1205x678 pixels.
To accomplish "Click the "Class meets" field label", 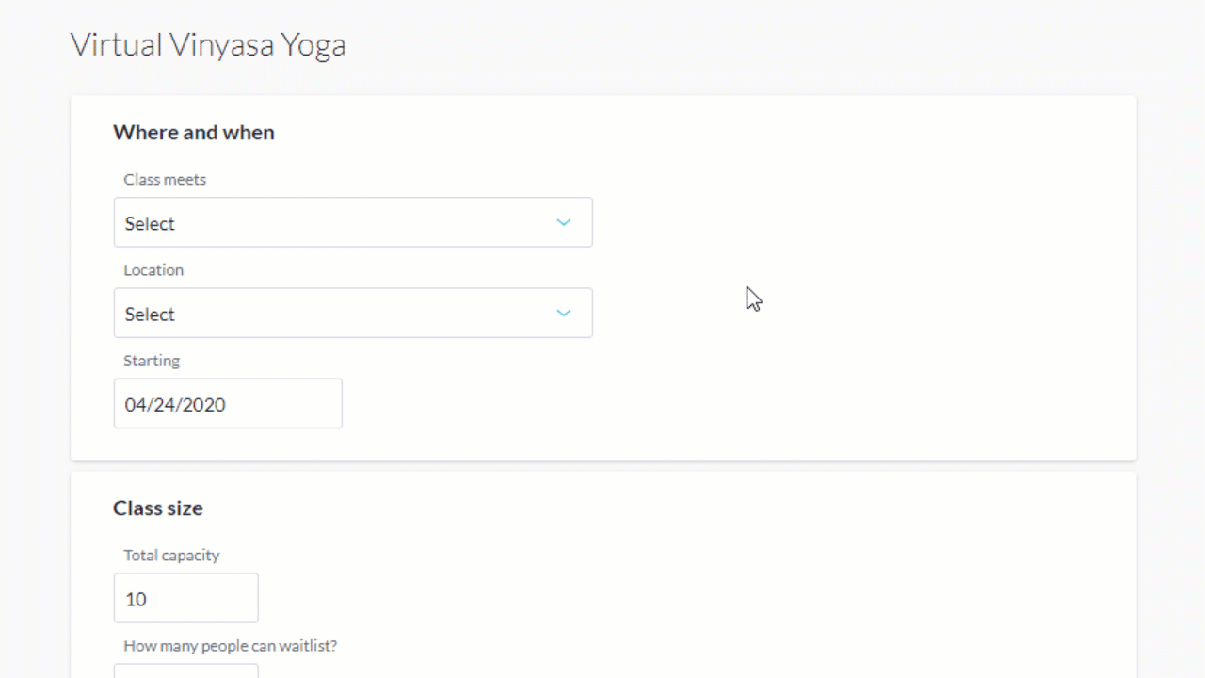I will [x=165, y=179].
